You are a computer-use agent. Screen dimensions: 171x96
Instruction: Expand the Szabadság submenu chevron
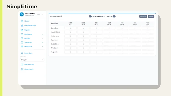tap(42, 42)
